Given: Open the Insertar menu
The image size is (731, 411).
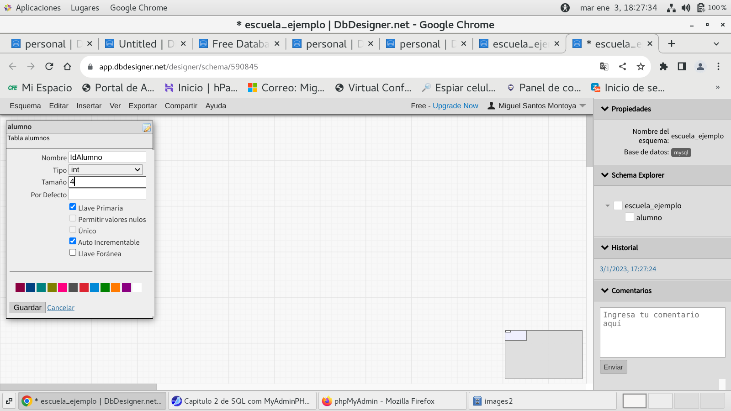Looking at the screenshot, I should tap(89, 106).
